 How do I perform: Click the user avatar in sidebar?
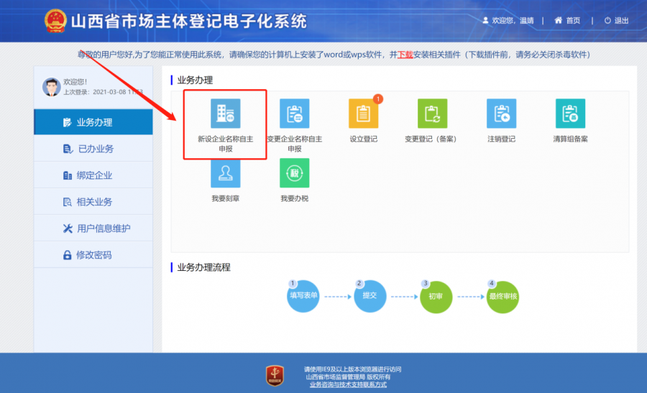pyautogui.click(x=52, y=87)
